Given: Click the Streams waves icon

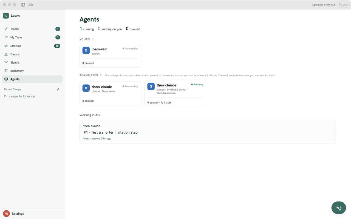Looking at the screenshot, I should (6, 46).
